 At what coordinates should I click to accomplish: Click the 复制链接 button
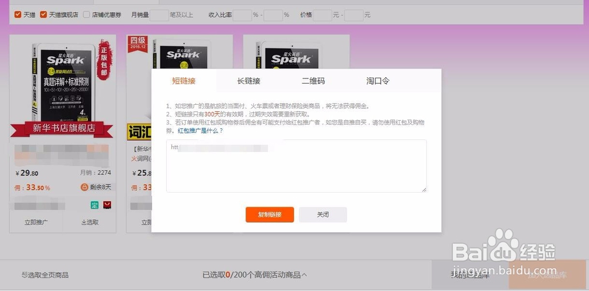point(270,214)
